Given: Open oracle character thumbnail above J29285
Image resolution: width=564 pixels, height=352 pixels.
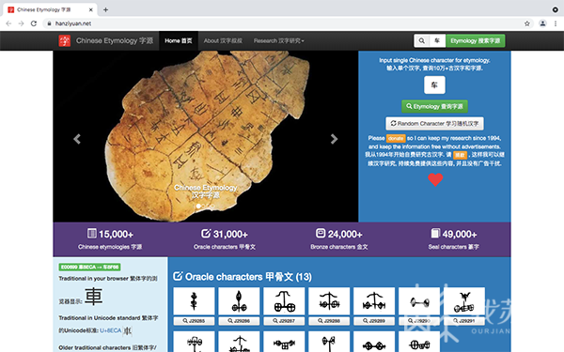Looking at the screenshot, I should click(194, 301).
